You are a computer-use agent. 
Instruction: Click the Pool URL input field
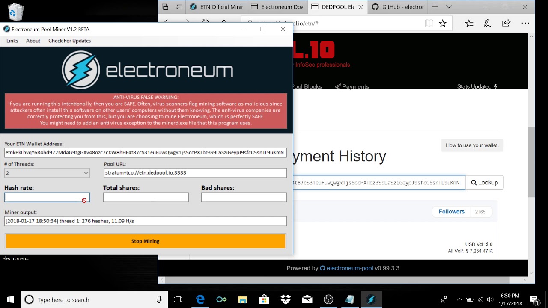(x=195, y=173)
